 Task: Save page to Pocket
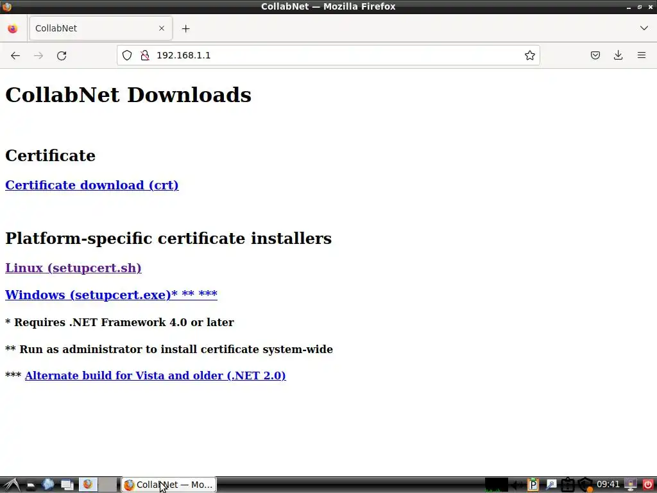pyautogui.click(x=595, y=55)
